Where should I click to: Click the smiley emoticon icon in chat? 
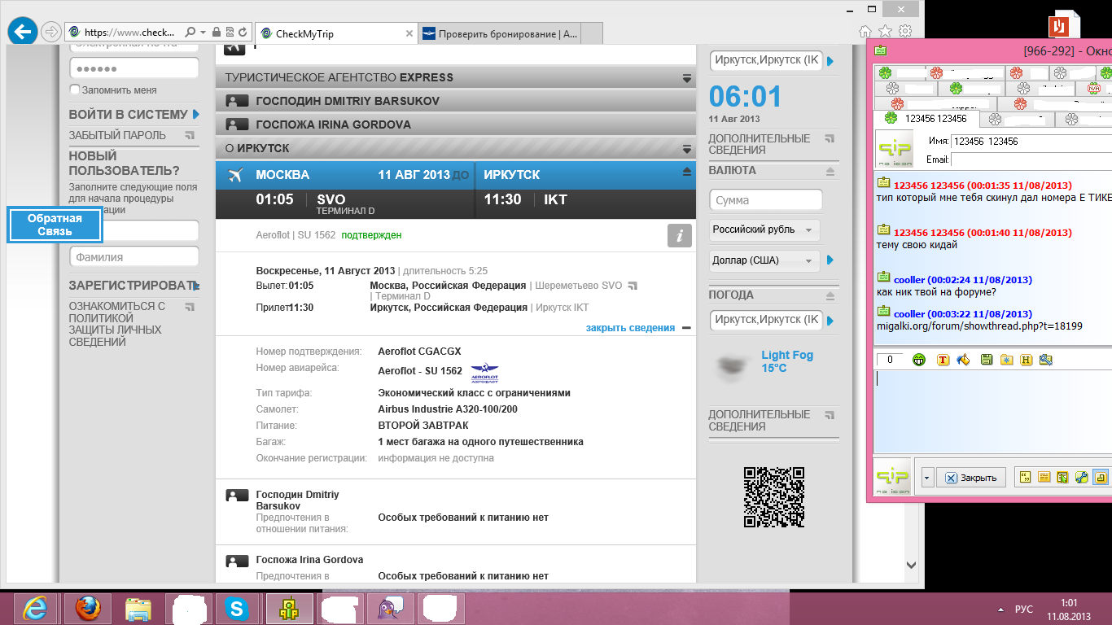(x=919, y=360)
